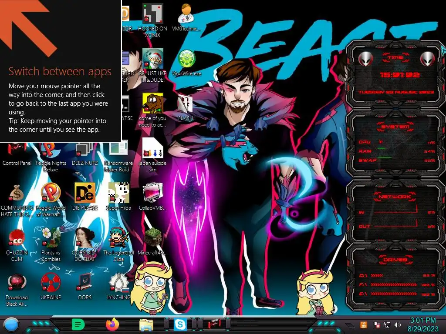Click the Java tray icon

(x=364, y=324)
